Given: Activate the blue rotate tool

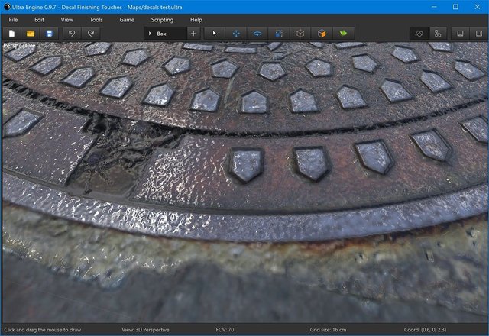Looking at the screenshot, I should coord(257,34).
